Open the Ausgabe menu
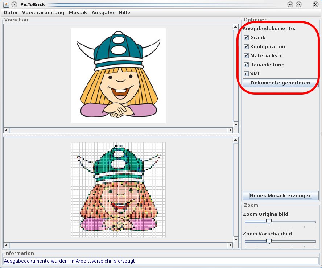 [103, 13]
